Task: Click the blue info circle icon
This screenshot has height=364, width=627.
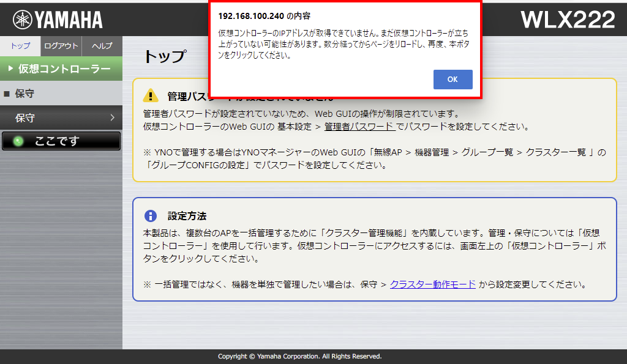Action: point(151,216)
